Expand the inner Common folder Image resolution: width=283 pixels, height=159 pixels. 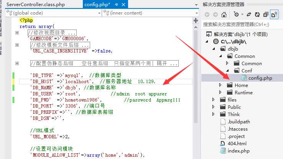point(227,63)
